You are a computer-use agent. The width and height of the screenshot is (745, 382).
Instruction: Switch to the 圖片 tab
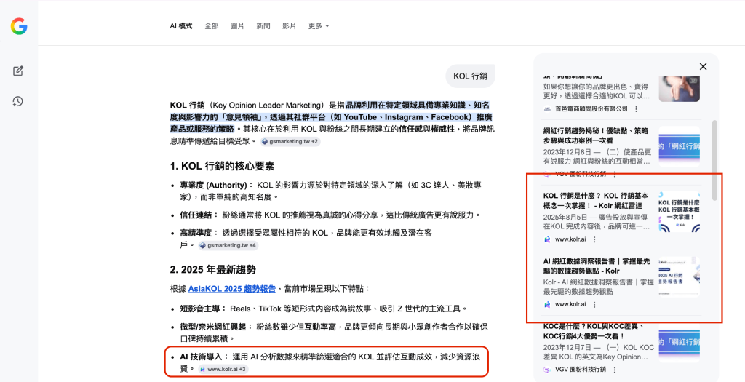coord(237,26)
